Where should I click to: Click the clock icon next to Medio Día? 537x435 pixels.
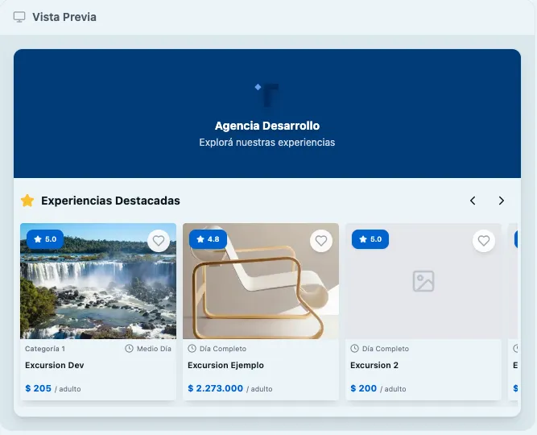[129, 349]
